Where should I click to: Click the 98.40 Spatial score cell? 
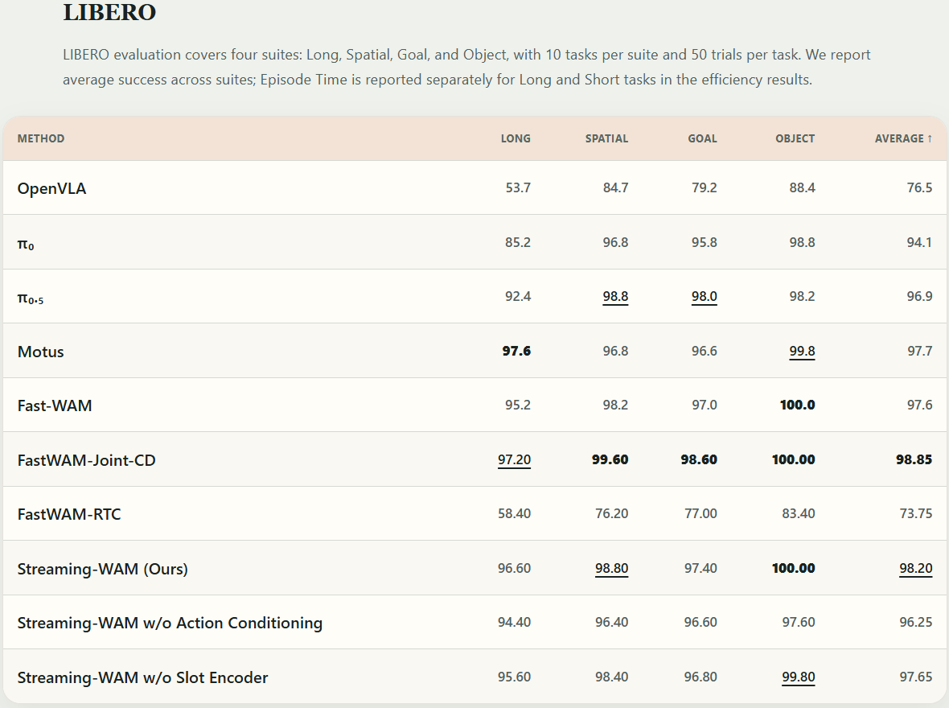(612, 677)
